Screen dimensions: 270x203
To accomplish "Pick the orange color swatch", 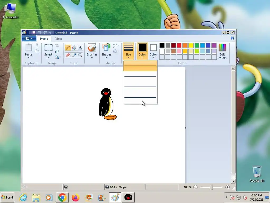I will (185, 45).
